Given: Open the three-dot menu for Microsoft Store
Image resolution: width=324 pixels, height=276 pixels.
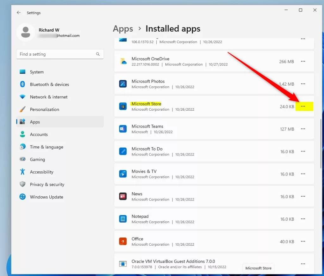Looking at the screenshot, I should pyautogui.click(x=303, y=107).
